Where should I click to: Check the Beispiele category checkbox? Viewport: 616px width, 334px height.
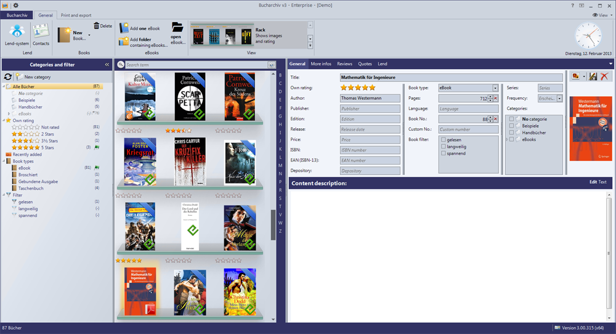tap(511, 126)
